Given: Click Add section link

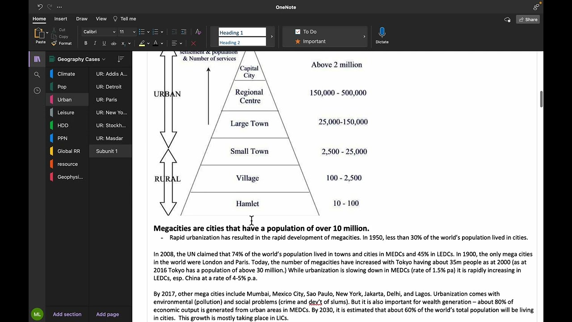Looking at the screenshot, I should pos(67,314).
